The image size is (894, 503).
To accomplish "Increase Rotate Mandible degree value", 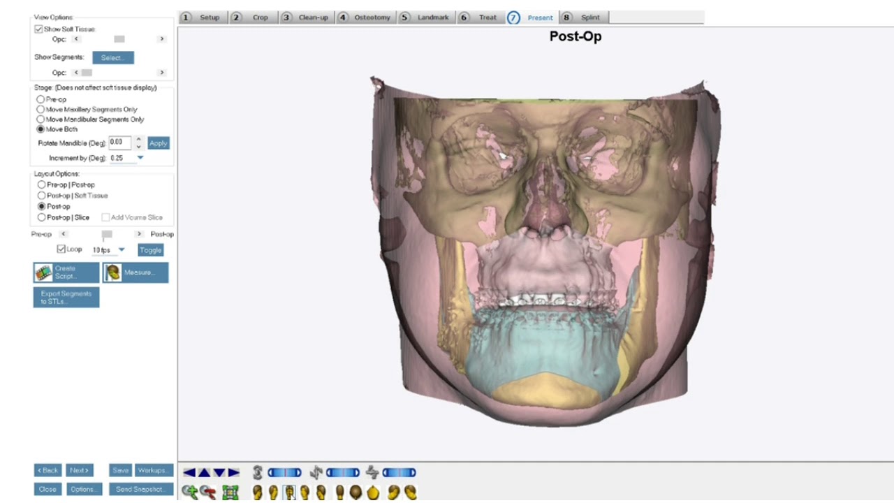I will pos(139,140).
